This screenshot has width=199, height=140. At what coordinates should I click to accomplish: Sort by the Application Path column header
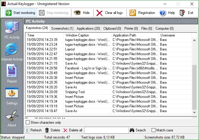(135, 35)
